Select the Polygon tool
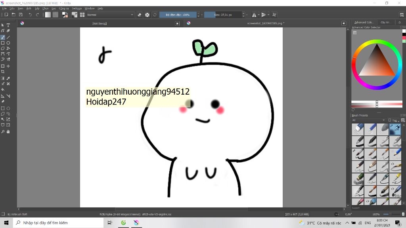This screenshot has height=228, width=406. click(3, 48)
